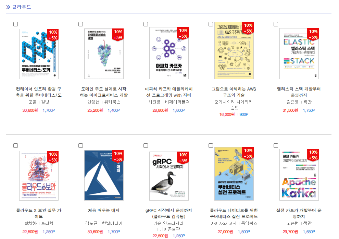This screenshot has height=239, width=339.
Task: Click the gRPC duck cover image
Action: 169,176
